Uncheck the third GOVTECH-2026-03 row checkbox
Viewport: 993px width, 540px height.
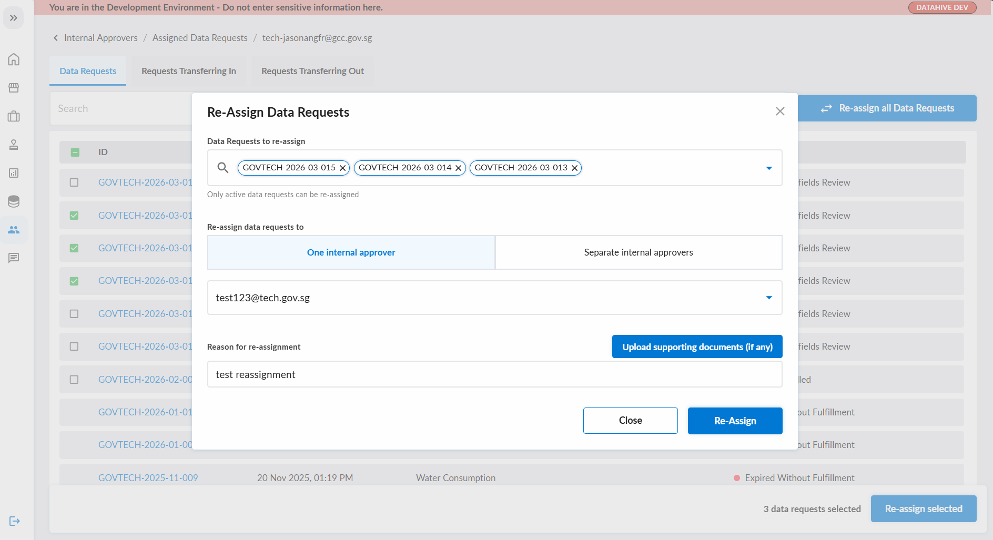click(74, 248)
